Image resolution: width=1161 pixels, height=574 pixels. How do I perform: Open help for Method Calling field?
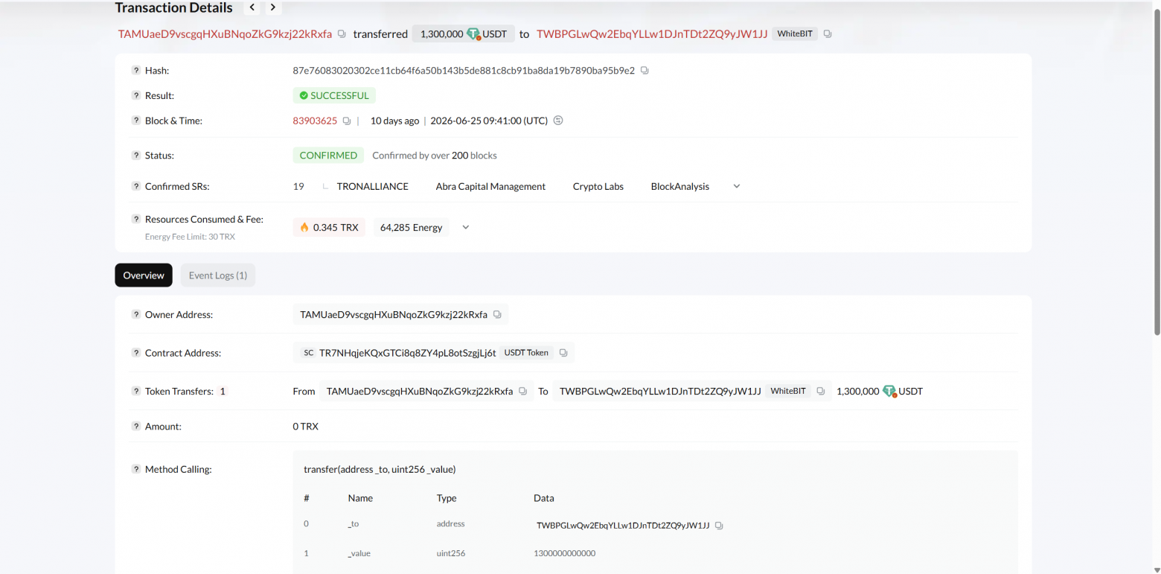136,469
